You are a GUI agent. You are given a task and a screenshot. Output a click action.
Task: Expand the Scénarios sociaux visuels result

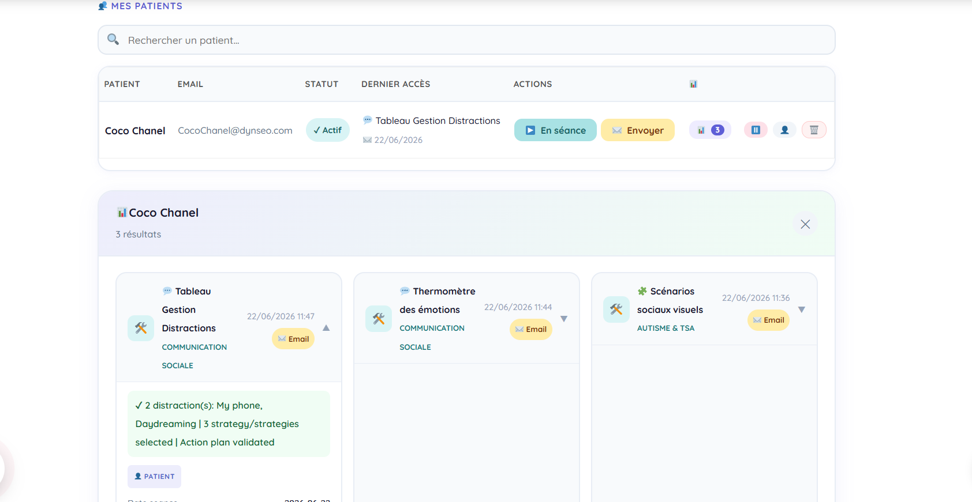click(x=802, y=309)
